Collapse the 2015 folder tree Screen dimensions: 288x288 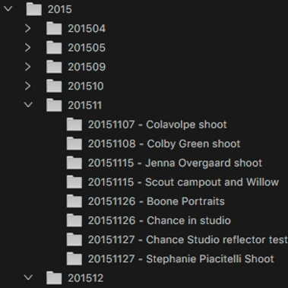[8, 9]
